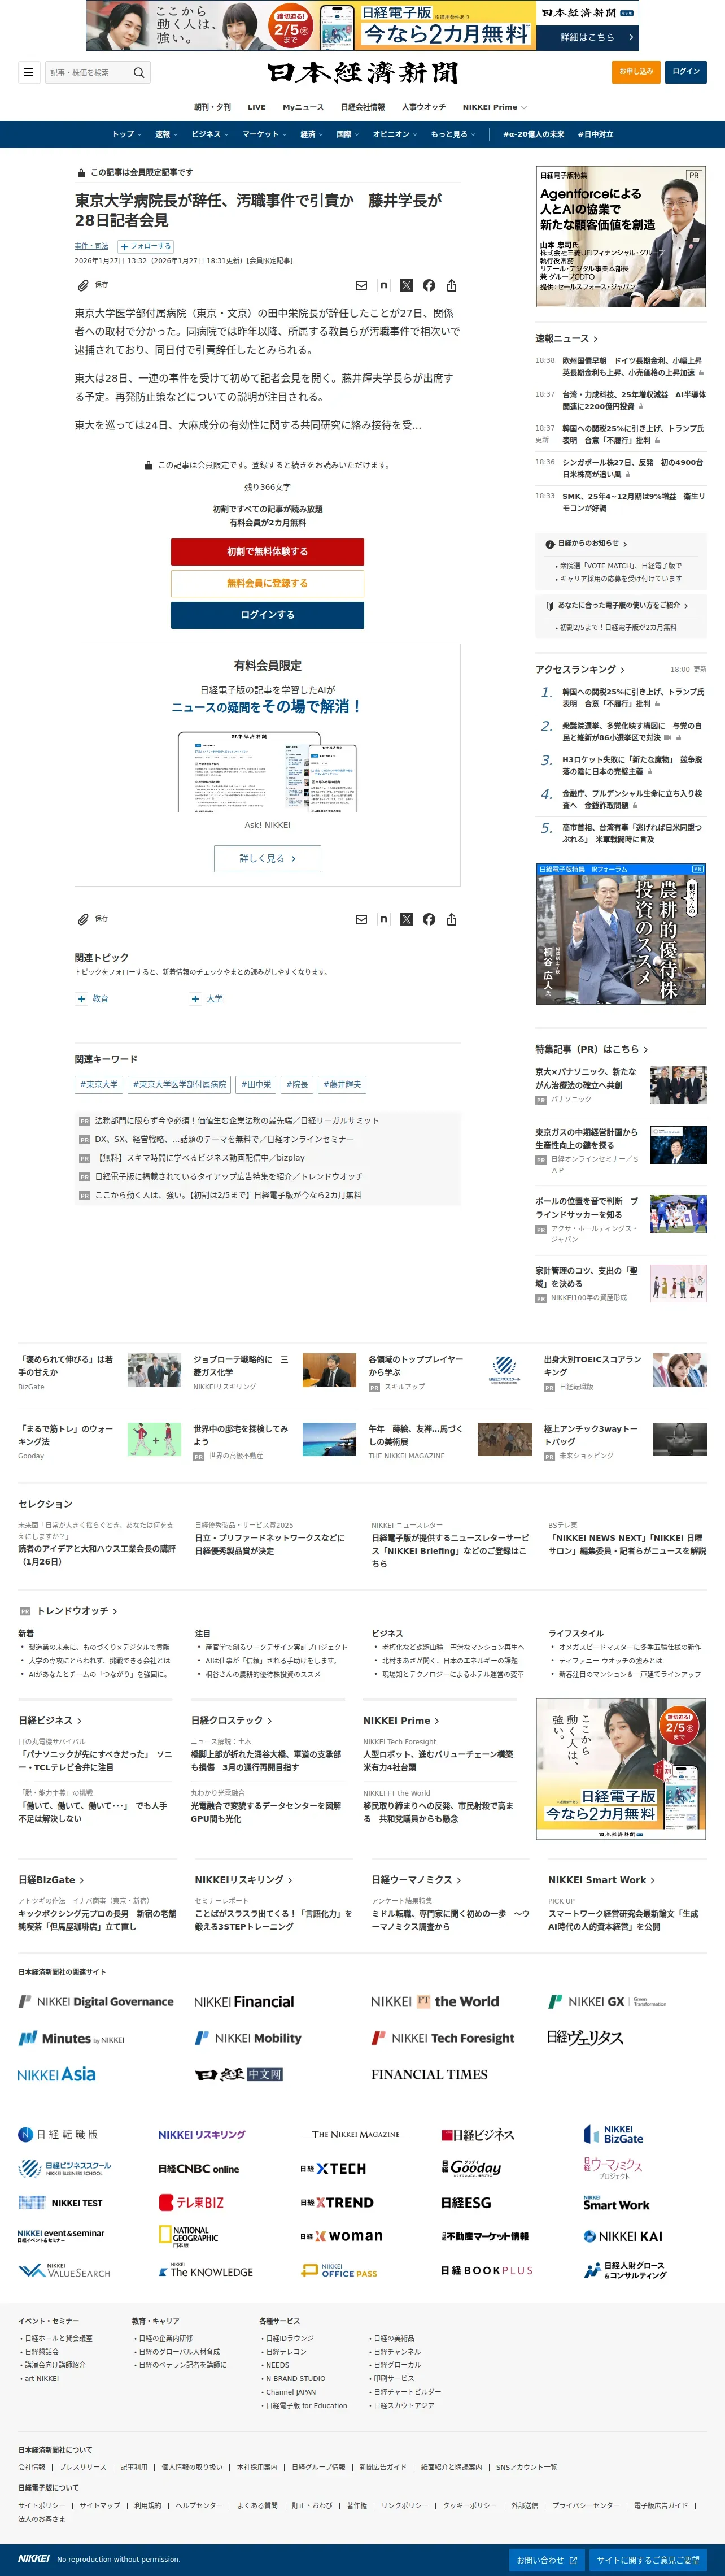This screenshot has width=725, height=2576.
Task: Click the upper paperclip save icon
Action: click(x=83, y=285)
